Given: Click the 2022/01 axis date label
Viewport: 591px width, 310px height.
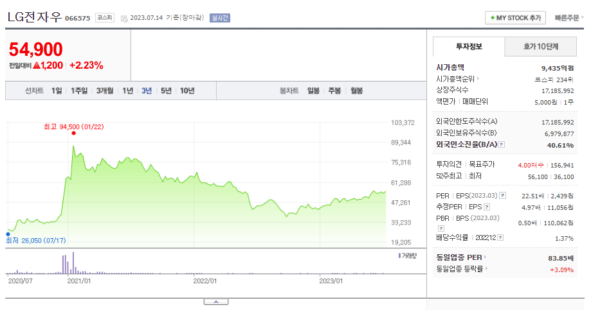Looking at the screenshot, I should tap(205, 281).
